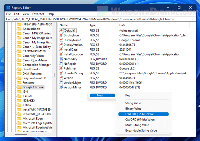
Task: Click the CanonMyPrinter folder icon
Action: pos(19,56)
